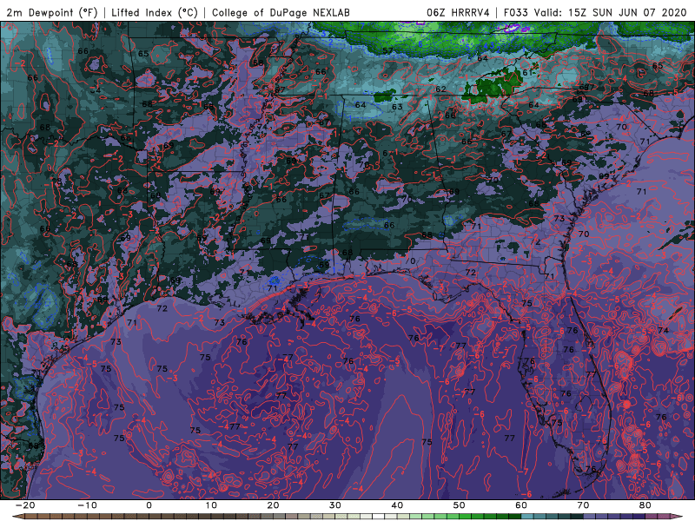
Task: Click "College of DuPage NEXLAB" header text
Action: (281, 13)
